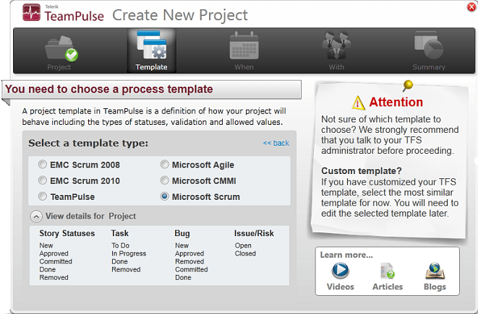478x314 pixels.
Task: Select the Microsoft Agile radio button
Action: [164, 165]
